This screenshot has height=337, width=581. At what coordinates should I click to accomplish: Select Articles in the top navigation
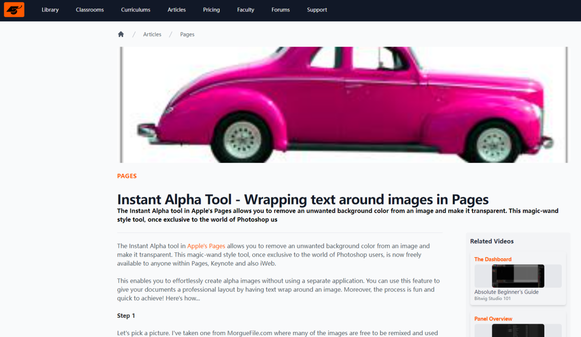click(177, 10)
